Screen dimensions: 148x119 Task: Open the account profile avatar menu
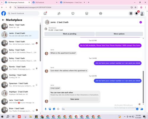pyautogui.click(x=142, y=14)
